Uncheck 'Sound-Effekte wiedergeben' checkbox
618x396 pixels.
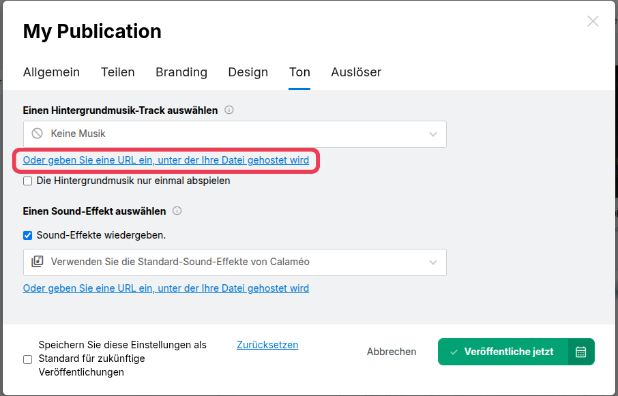[x=27, y=235]
